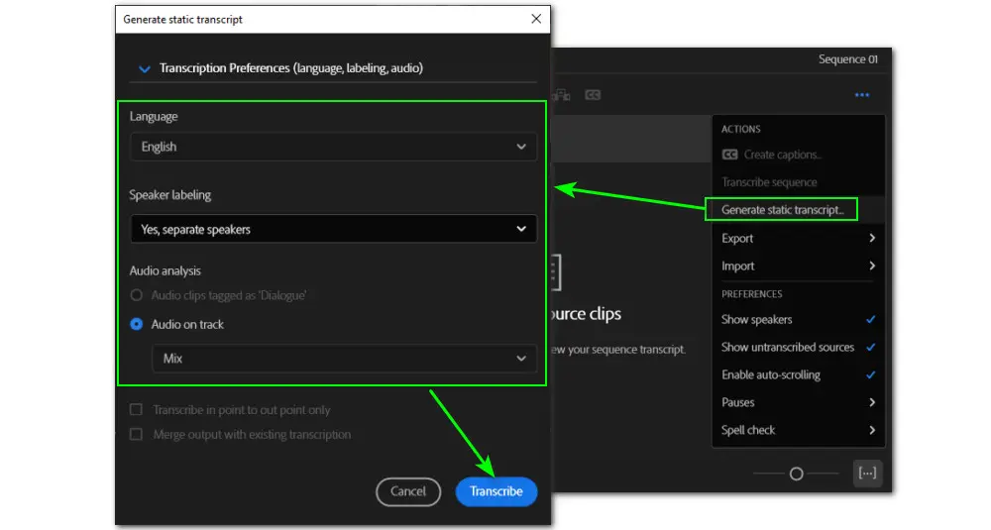Select the Audio on track radio button
This screenshot has height=530, width=991.
(x=138, y=324)
